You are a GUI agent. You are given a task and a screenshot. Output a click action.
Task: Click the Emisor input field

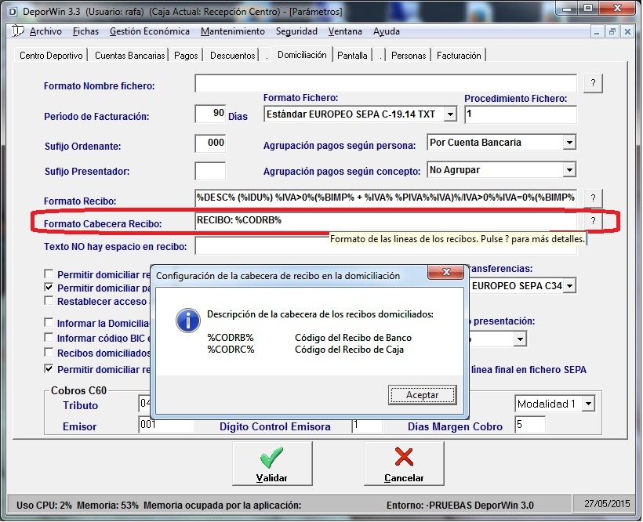coord(166,425)
